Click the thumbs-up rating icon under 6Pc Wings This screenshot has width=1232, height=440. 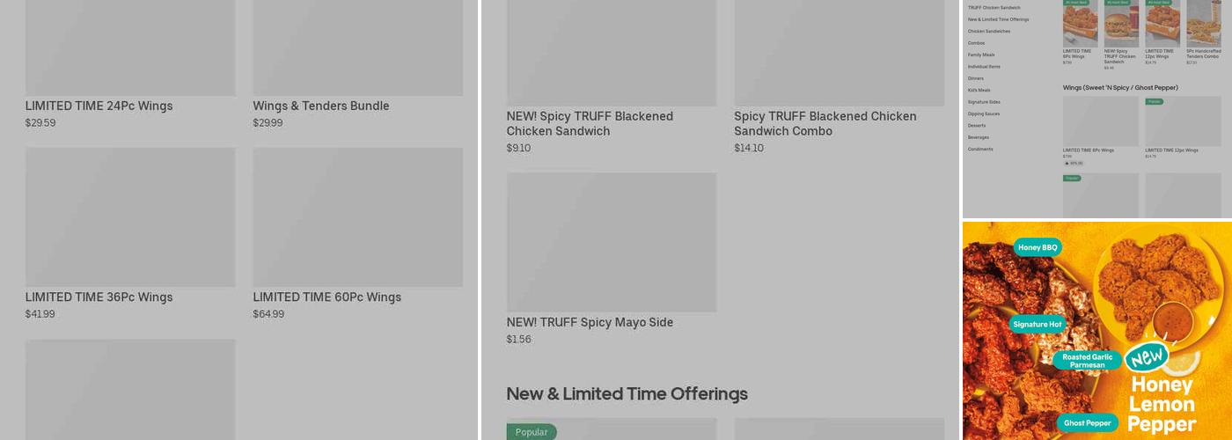[1067, 164]
